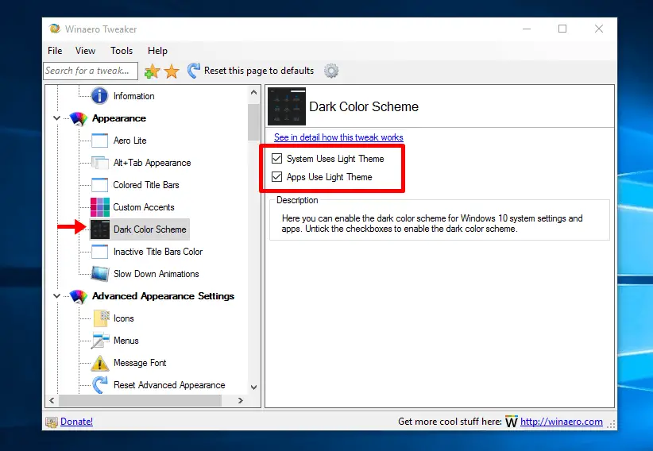
Task: Click the Information blue icon
Action: [x=99, y=96]
